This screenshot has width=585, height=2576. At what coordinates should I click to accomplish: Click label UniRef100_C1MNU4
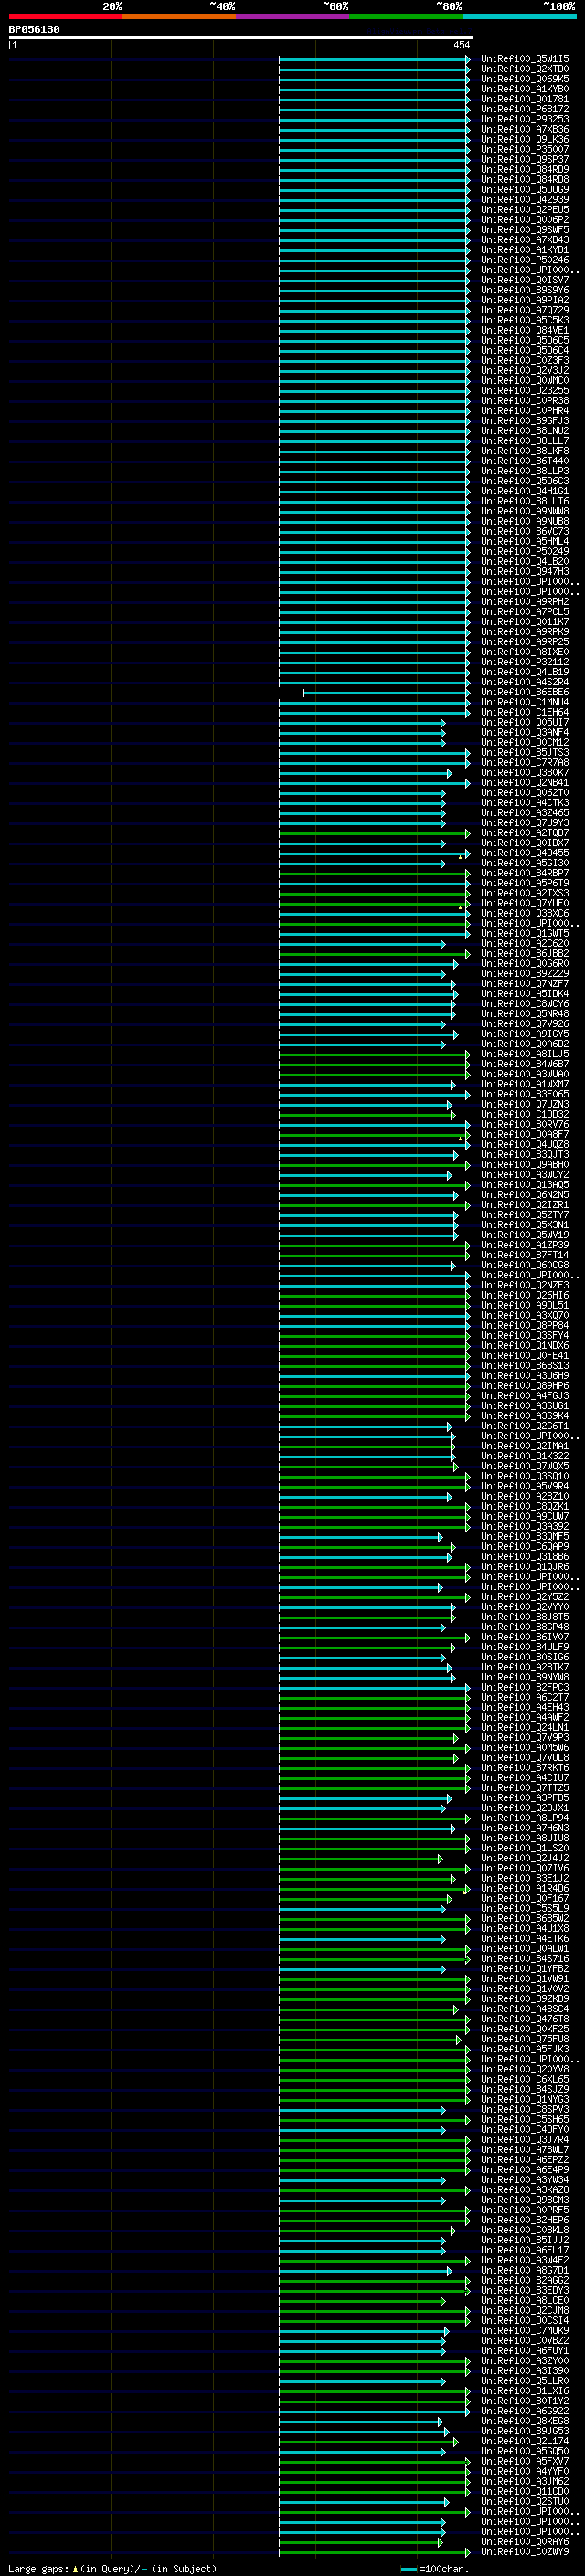tap(525, 702)
